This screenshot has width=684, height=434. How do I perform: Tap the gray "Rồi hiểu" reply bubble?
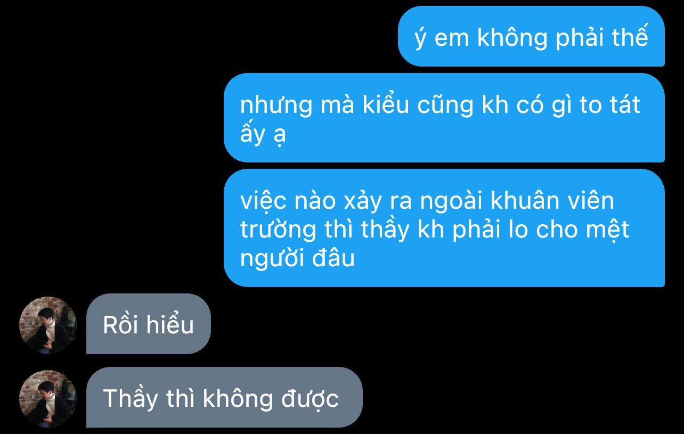[x=149, y=324]
